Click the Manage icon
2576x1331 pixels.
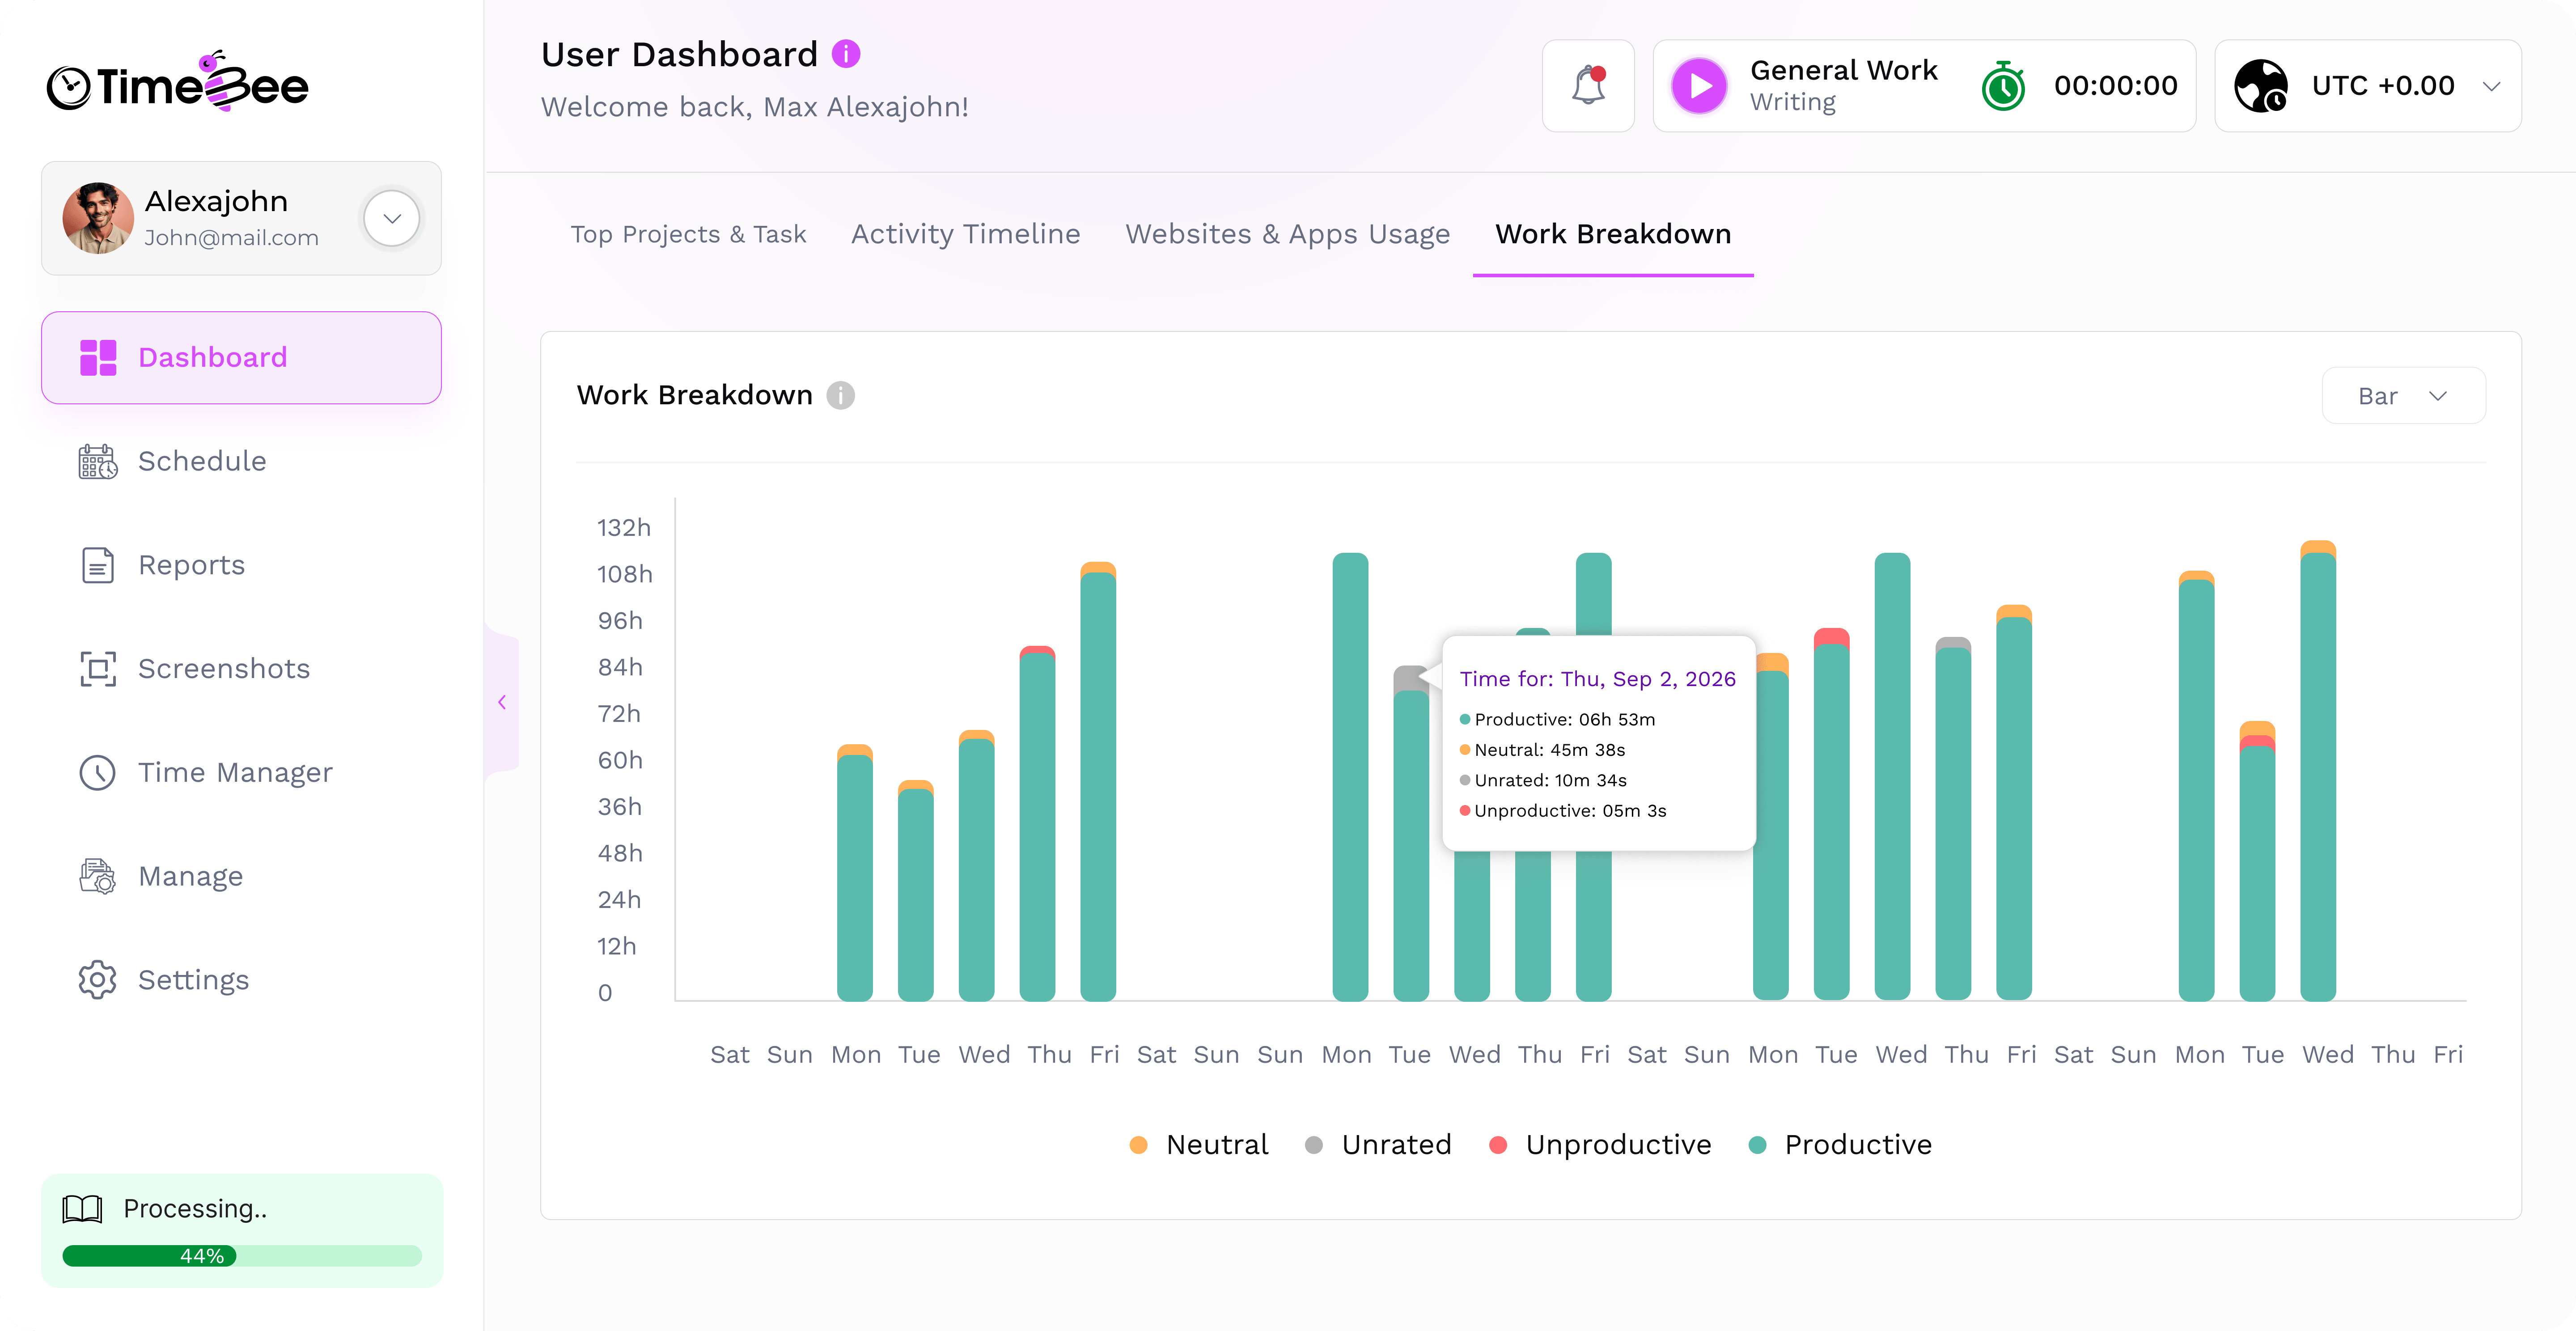coord(98,877)
